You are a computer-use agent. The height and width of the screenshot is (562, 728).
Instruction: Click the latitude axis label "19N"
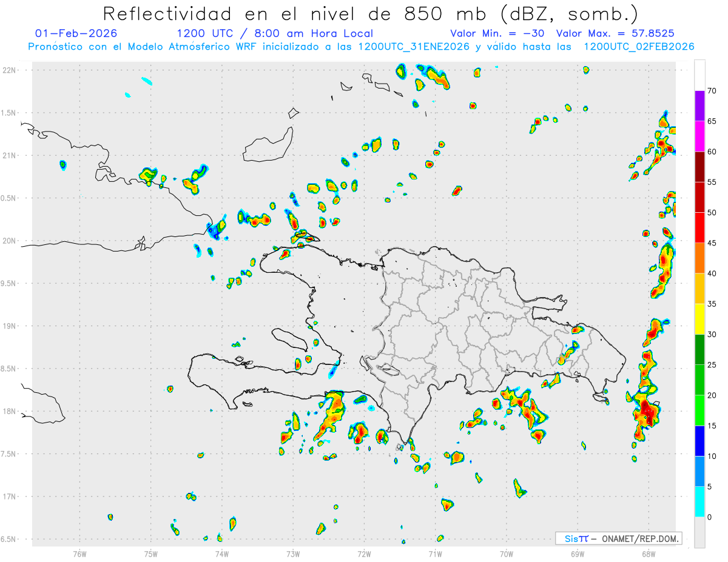10,326
